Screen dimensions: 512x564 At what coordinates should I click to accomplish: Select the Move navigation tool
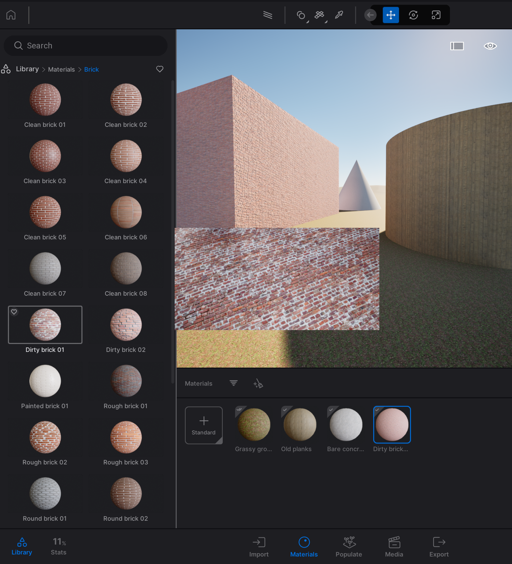pyautogui.click(x=391, y=15)
